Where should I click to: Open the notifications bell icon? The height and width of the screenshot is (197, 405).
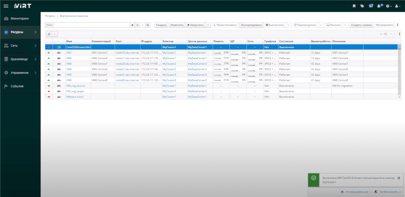point(379,6)
